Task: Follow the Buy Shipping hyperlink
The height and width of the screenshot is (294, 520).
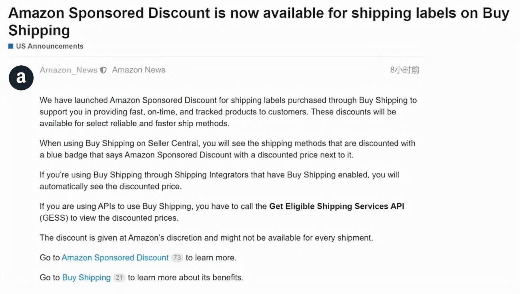Action: (x=86, y=278)
